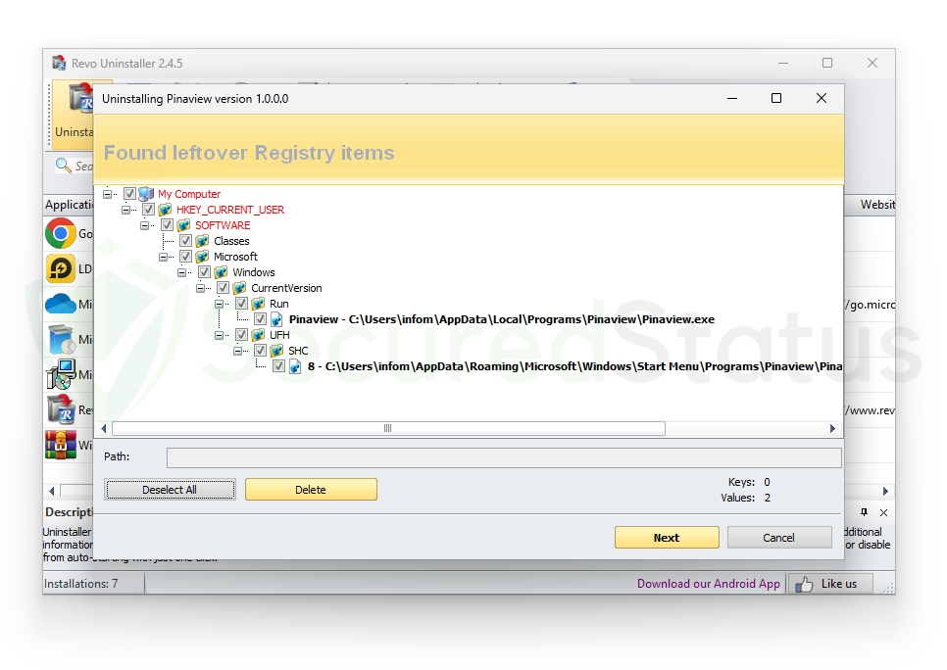This screenshot has height=670, width=947.
Task: Uncheck the Run key checkbox
Action: pos(242,304)
